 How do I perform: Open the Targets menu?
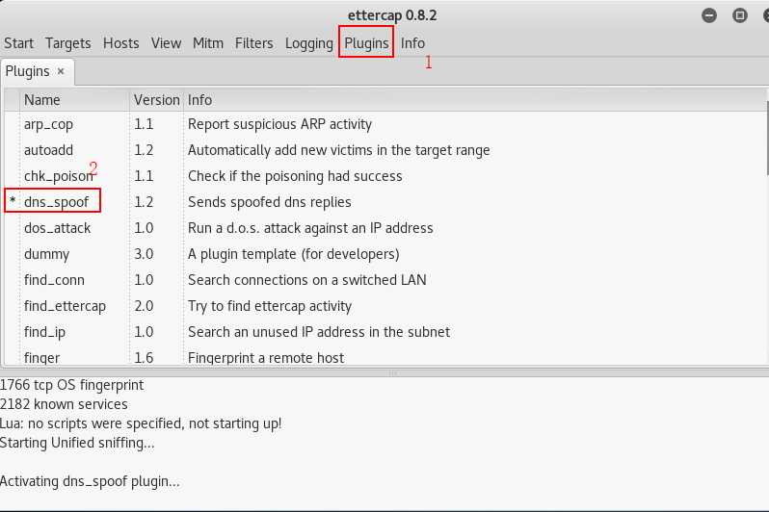pos(67,43)
